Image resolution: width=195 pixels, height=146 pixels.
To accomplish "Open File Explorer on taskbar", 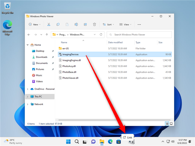I will click(x=102, y=142).
